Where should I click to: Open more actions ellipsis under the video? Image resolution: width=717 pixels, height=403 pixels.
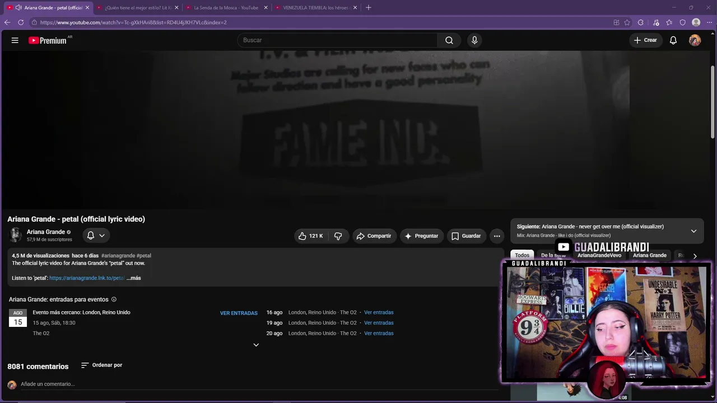pyautogui.click(x=497, y=236)
